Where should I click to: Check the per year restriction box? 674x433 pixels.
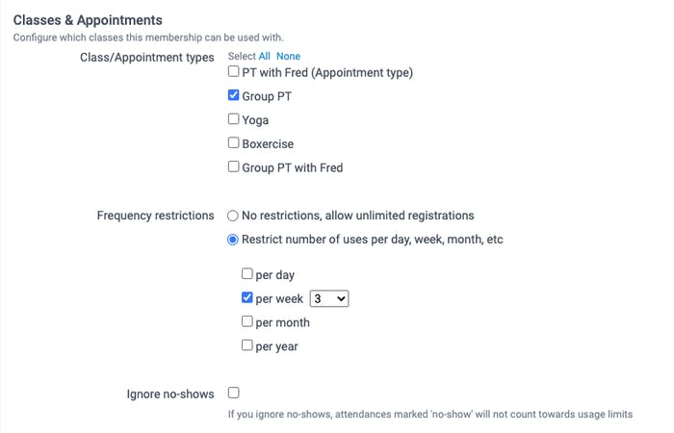tap(247, 345)
